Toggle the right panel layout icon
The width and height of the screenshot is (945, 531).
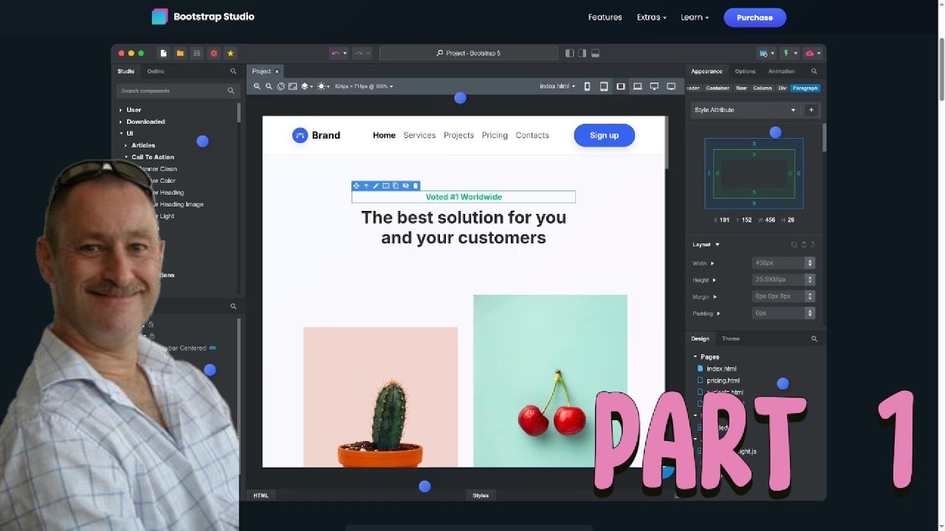pos(583,53)
